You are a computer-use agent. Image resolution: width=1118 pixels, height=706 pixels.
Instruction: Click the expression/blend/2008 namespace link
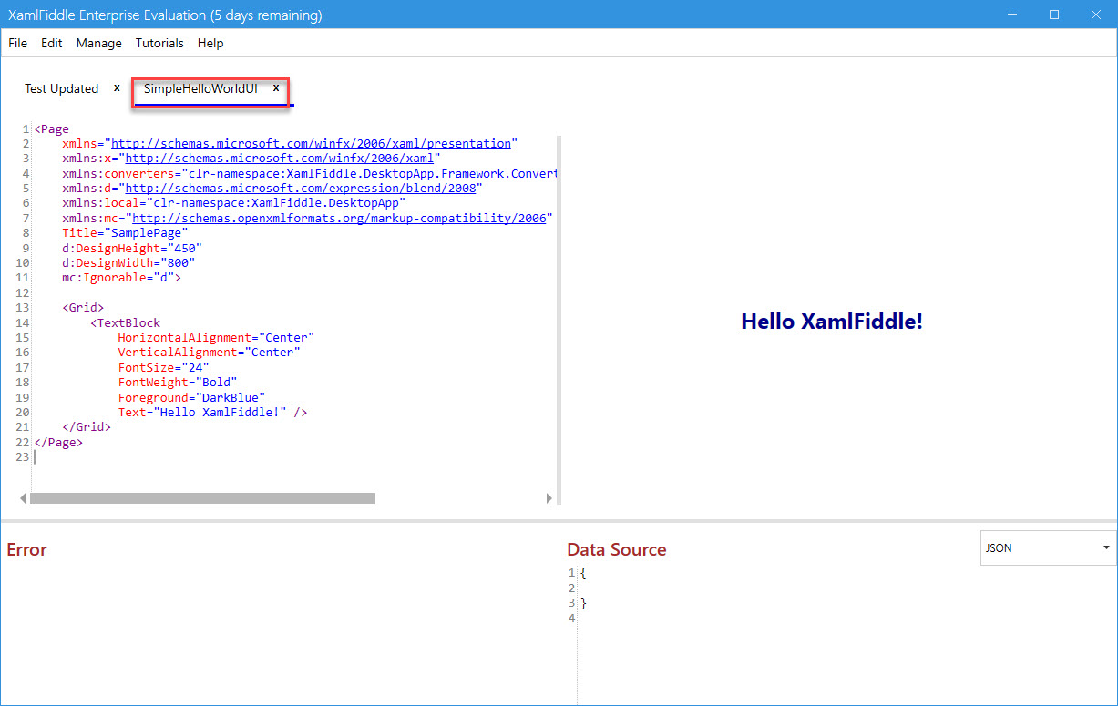300,188
